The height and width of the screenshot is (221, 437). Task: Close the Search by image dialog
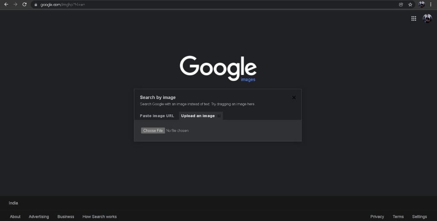click(294, 97)
